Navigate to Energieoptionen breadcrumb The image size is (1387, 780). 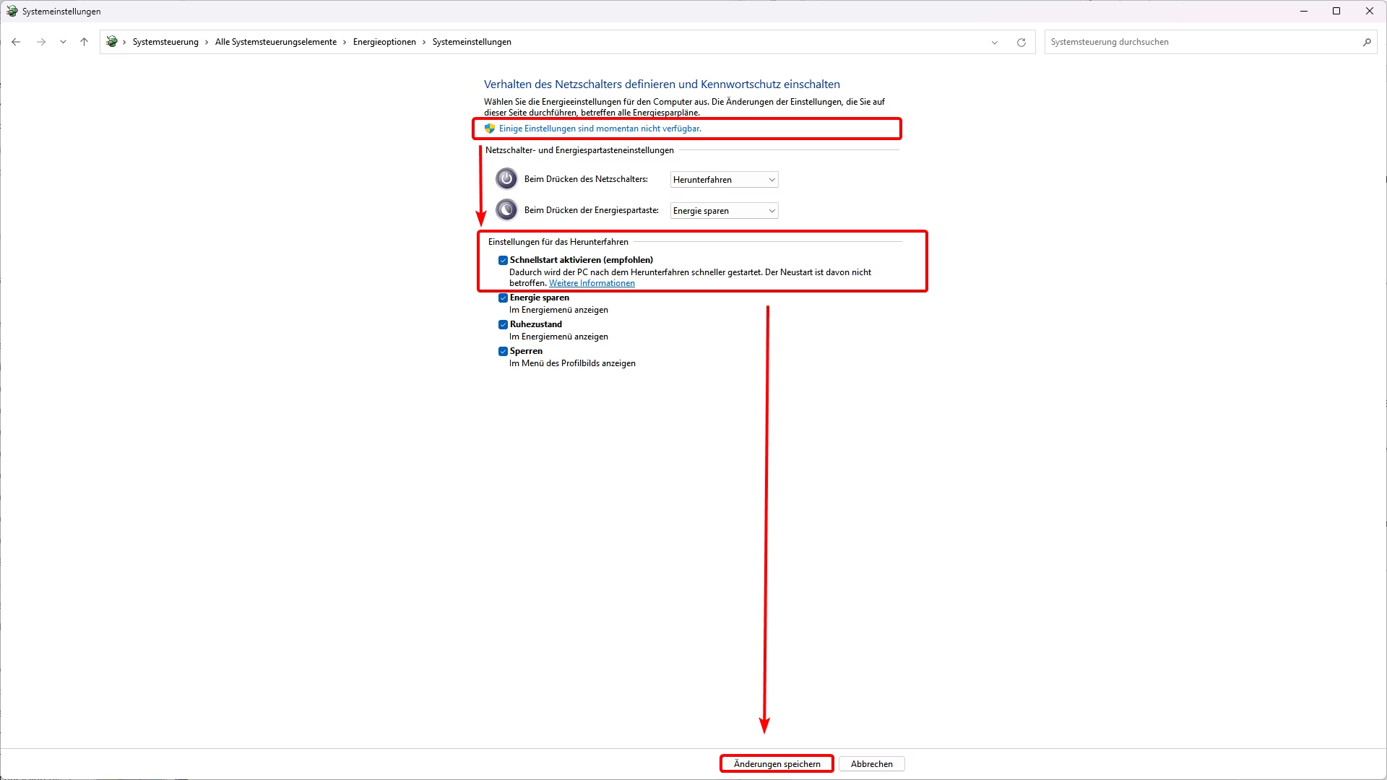coord(384,42)
